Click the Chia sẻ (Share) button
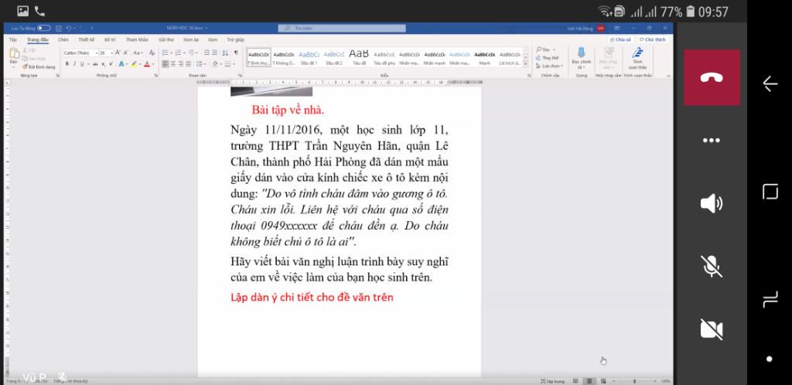Screen dimensions: 792x385 click(x=620, y=39)
